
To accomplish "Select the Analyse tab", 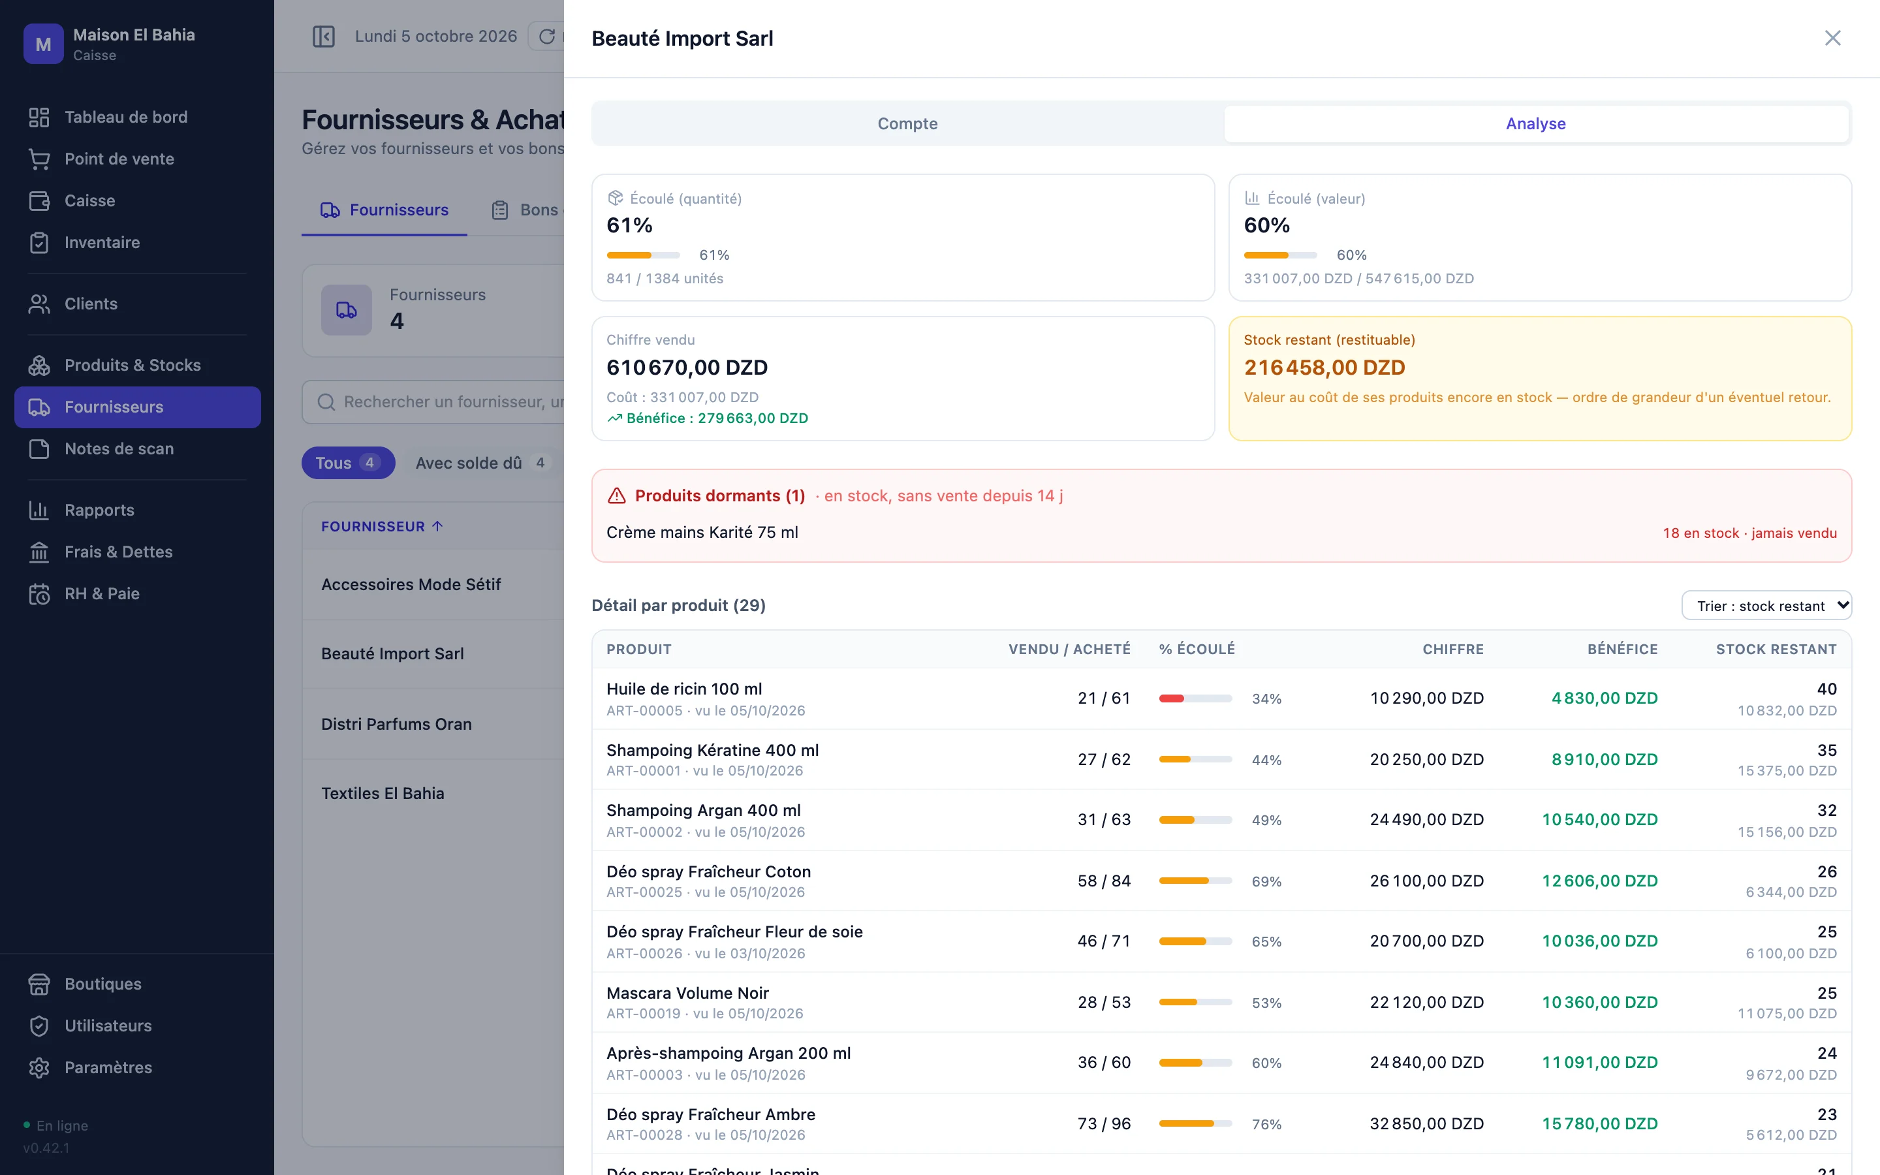I will tap(1535, 123).
